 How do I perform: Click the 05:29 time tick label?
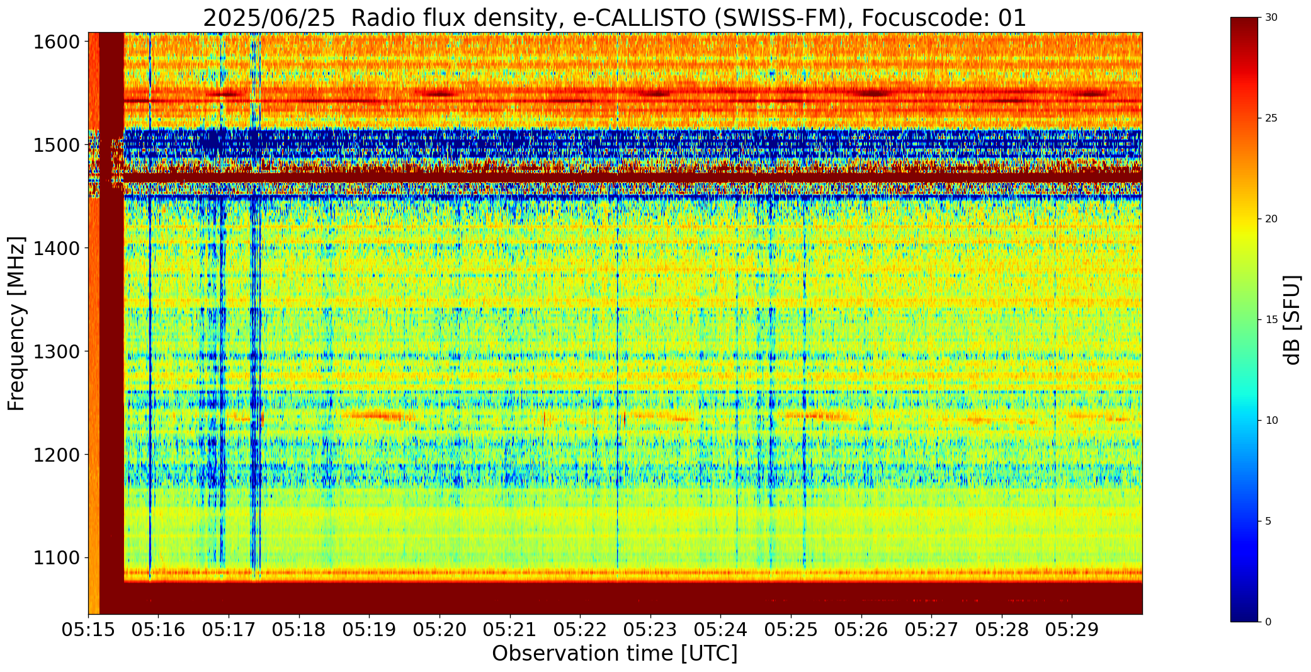(1072, 630)
